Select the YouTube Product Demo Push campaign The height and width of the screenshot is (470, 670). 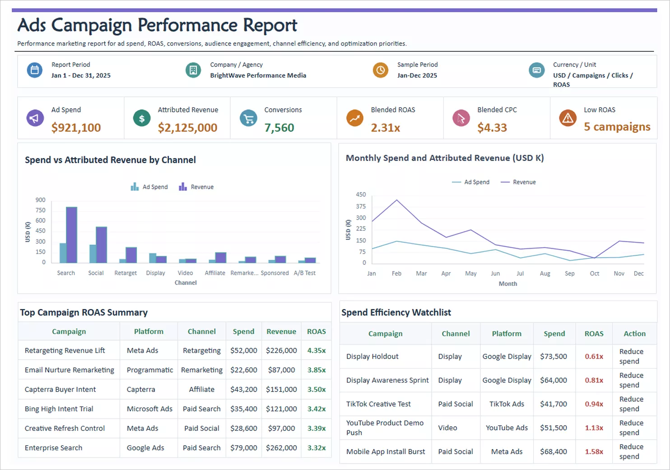[x=385, y=428]
